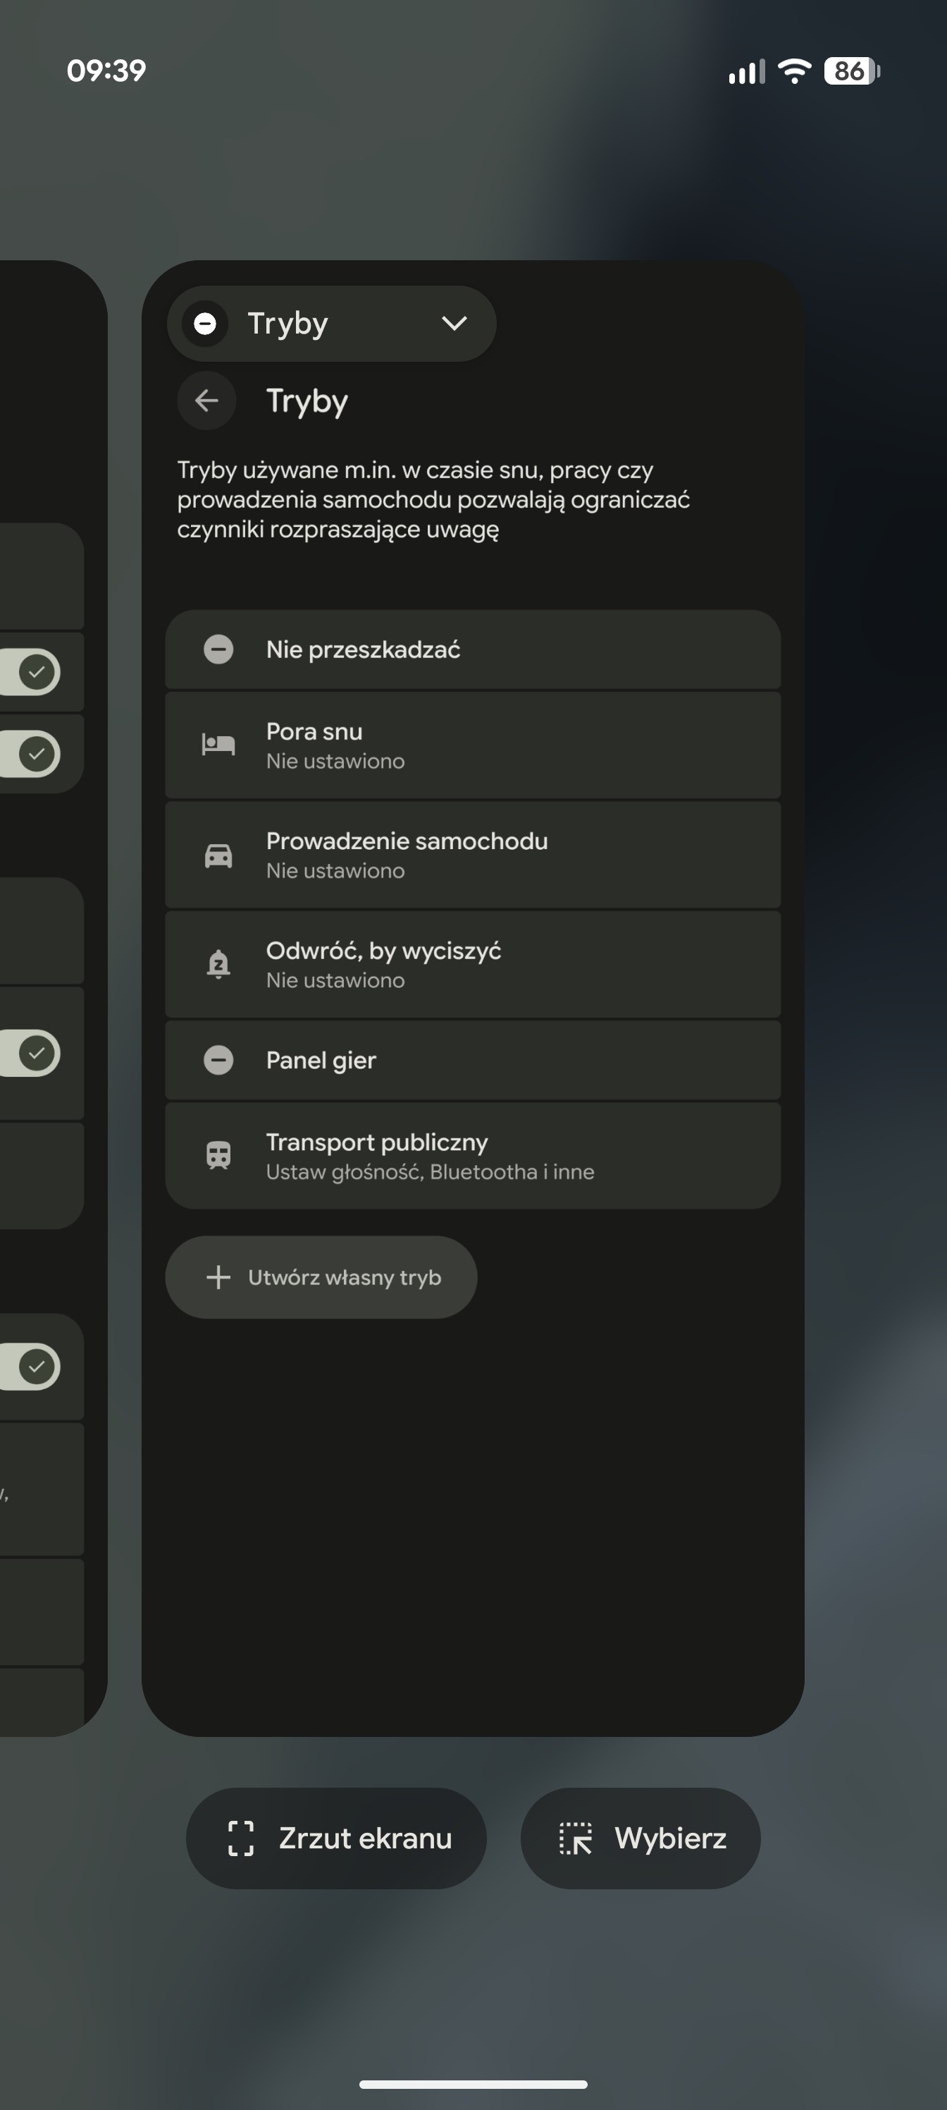Viewport: 947px width, 2110px height.
Task: Tap the bell icon for Odwróć, by wyciszyć
Action: 218,964
